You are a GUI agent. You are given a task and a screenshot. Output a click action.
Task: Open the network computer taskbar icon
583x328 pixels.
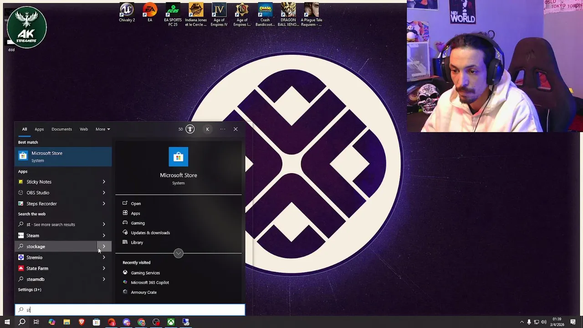pyautogui.click(x=186, y=322)
